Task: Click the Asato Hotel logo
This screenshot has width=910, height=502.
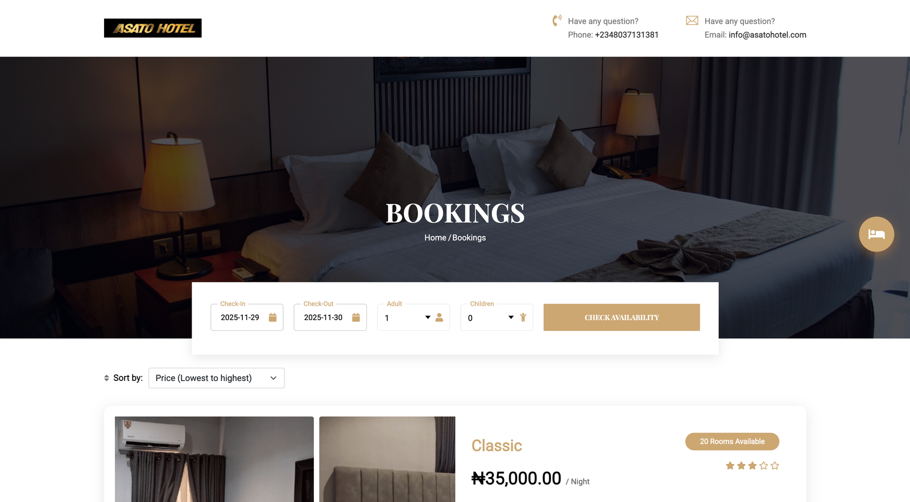Action: point(152,28)
